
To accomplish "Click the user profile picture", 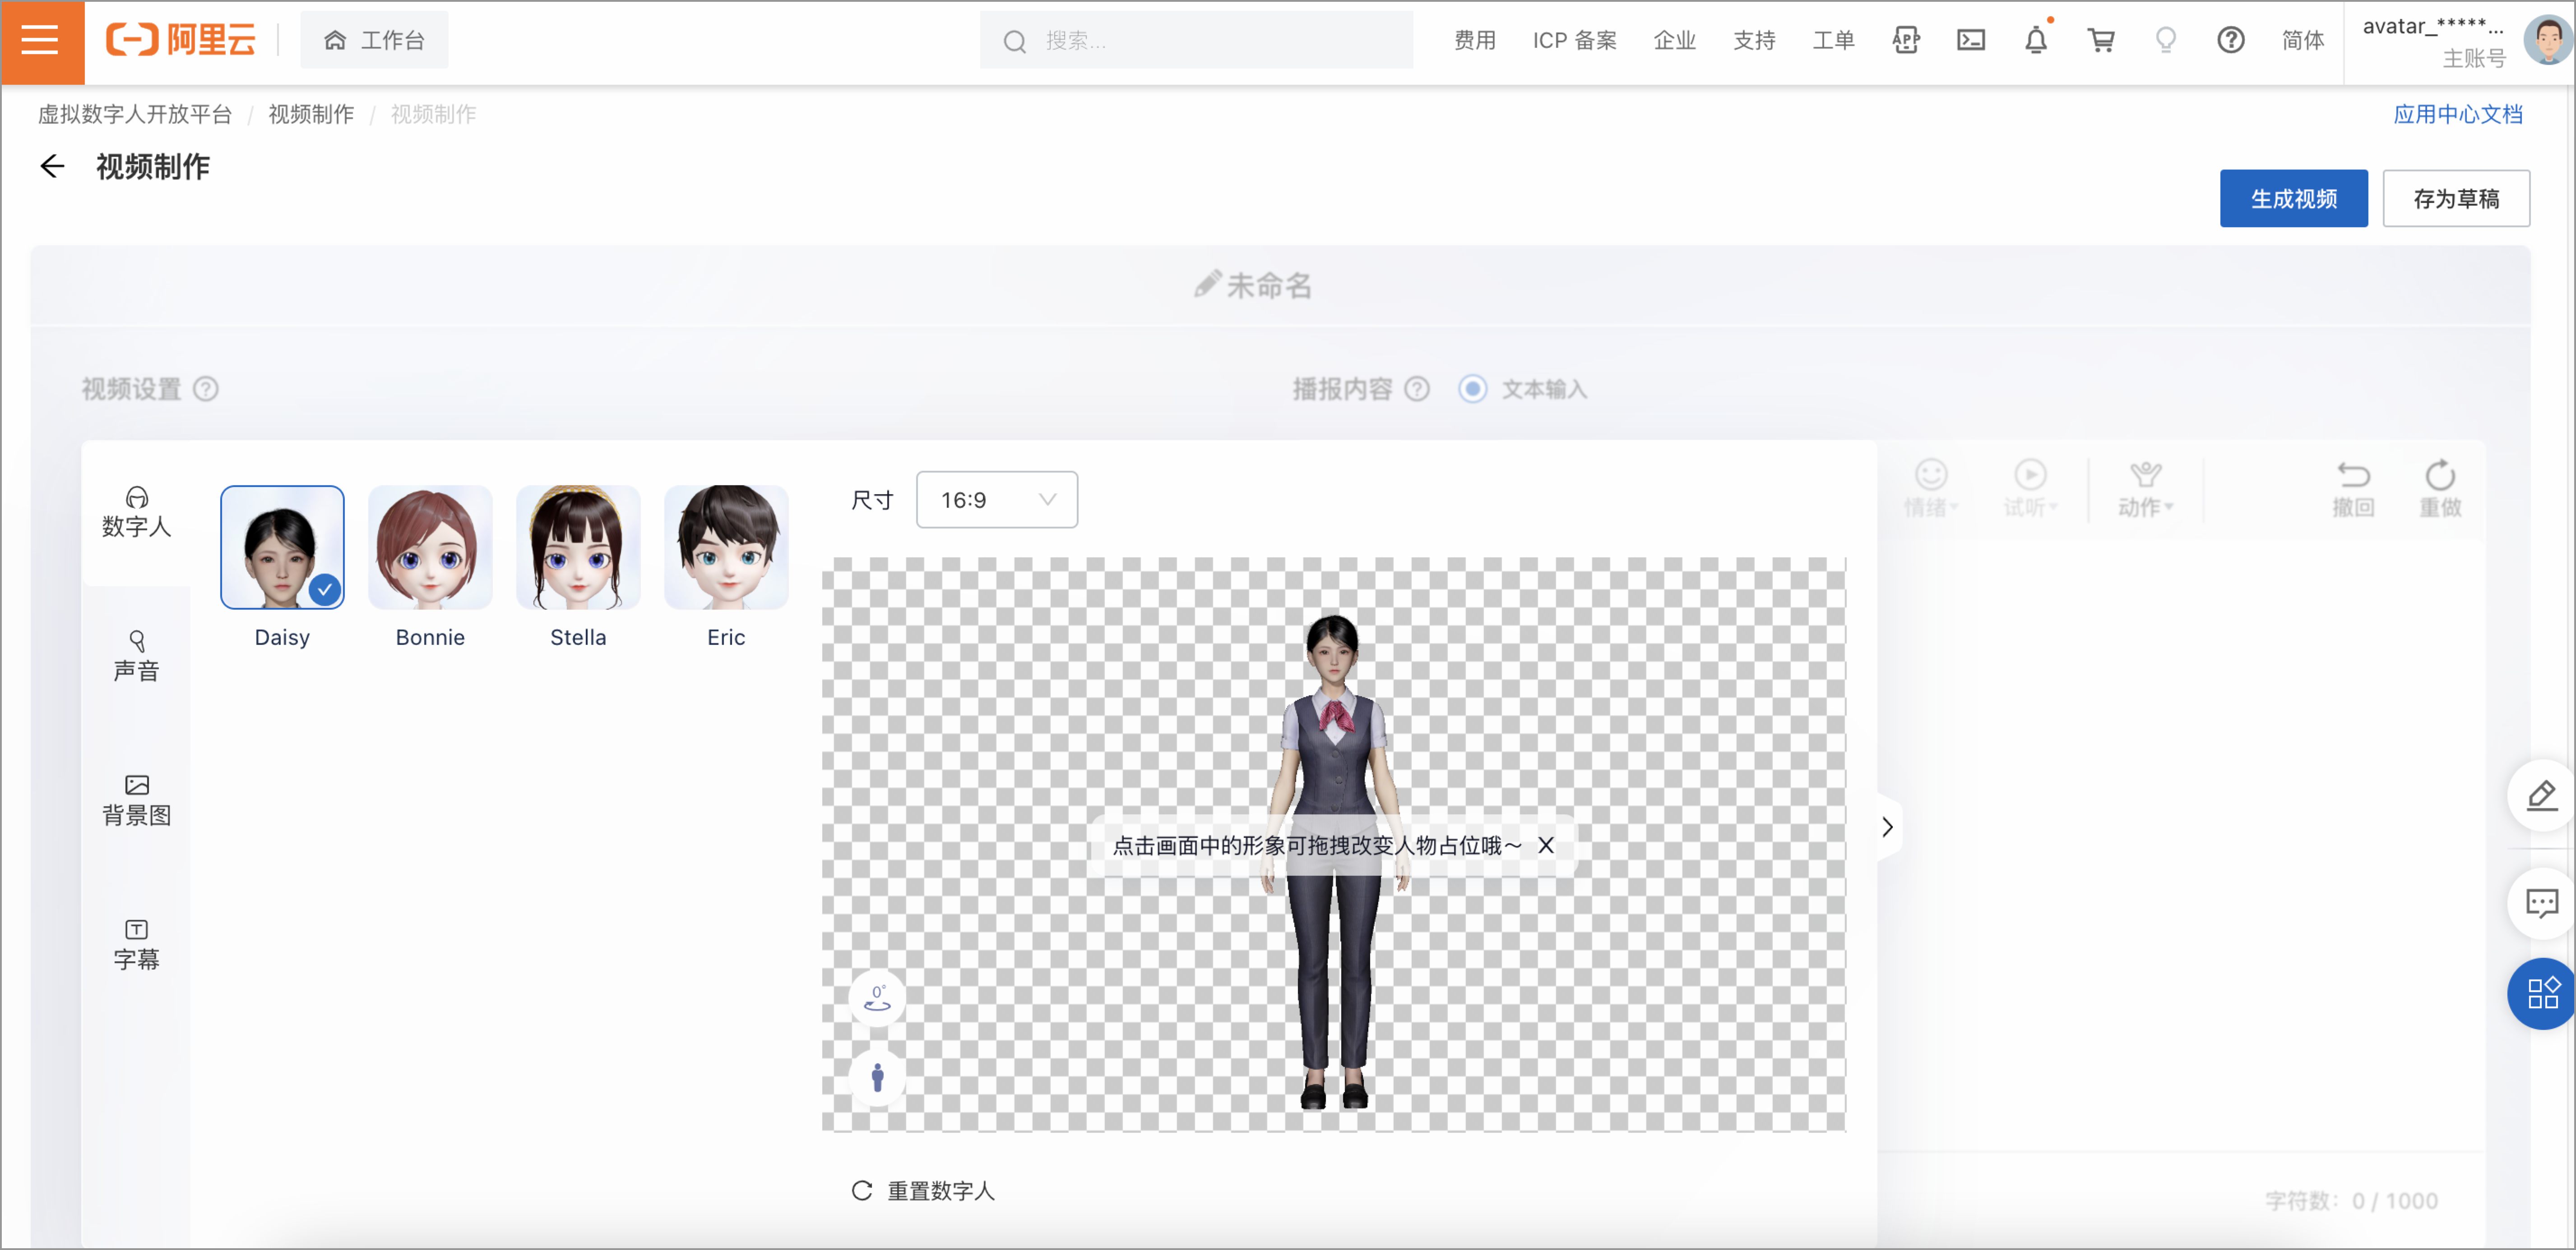I will (x=2547, y=41).
